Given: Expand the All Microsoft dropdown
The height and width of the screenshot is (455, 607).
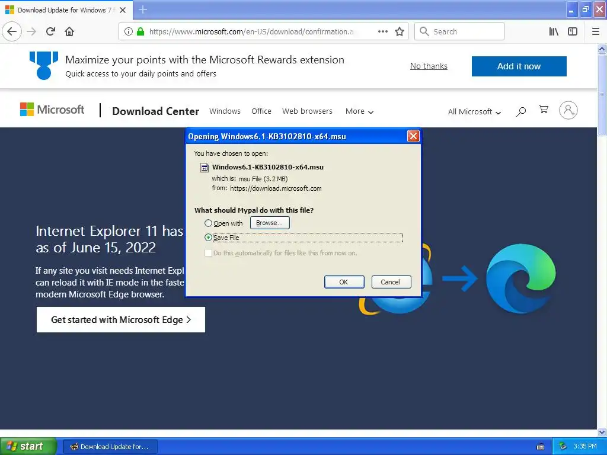Looking at the screenshot, I should coord(474,112).
